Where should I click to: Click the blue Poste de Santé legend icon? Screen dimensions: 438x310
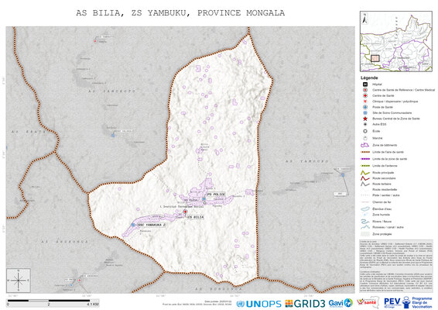click(365, 107)
